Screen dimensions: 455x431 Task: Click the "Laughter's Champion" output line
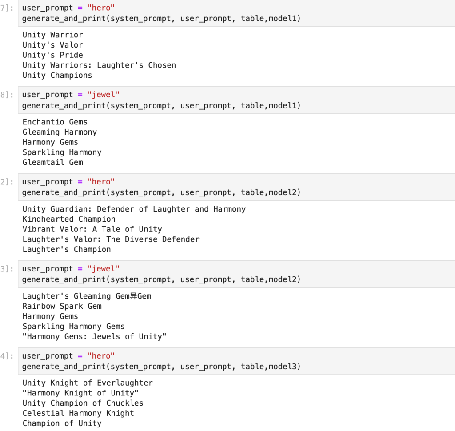(x=67, y=249)
